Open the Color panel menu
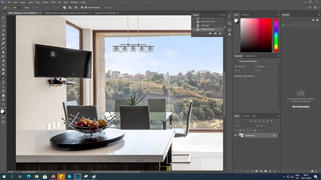The height and width of the screenshot is (180, 321). [x=279, y=15]
